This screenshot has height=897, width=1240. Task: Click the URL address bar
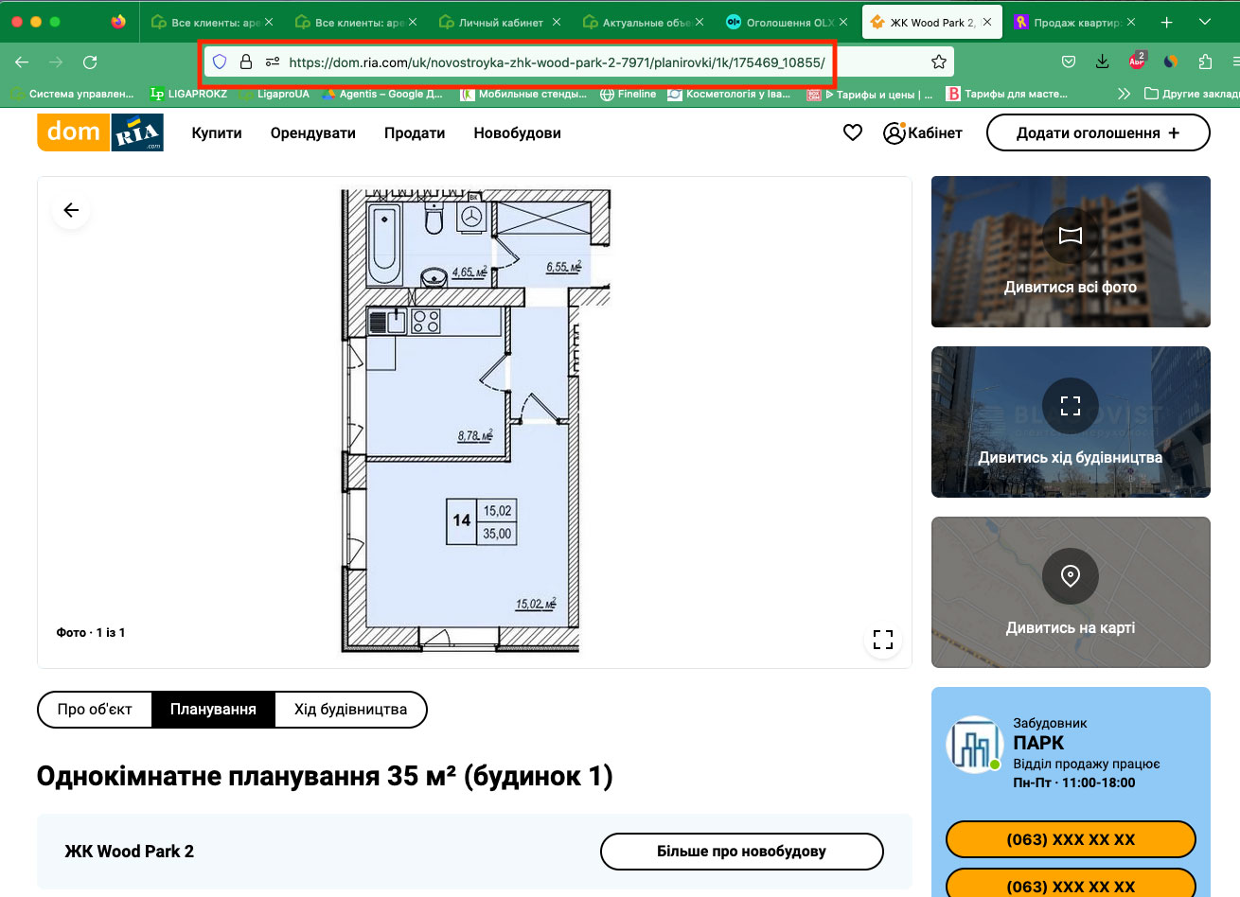557,62
